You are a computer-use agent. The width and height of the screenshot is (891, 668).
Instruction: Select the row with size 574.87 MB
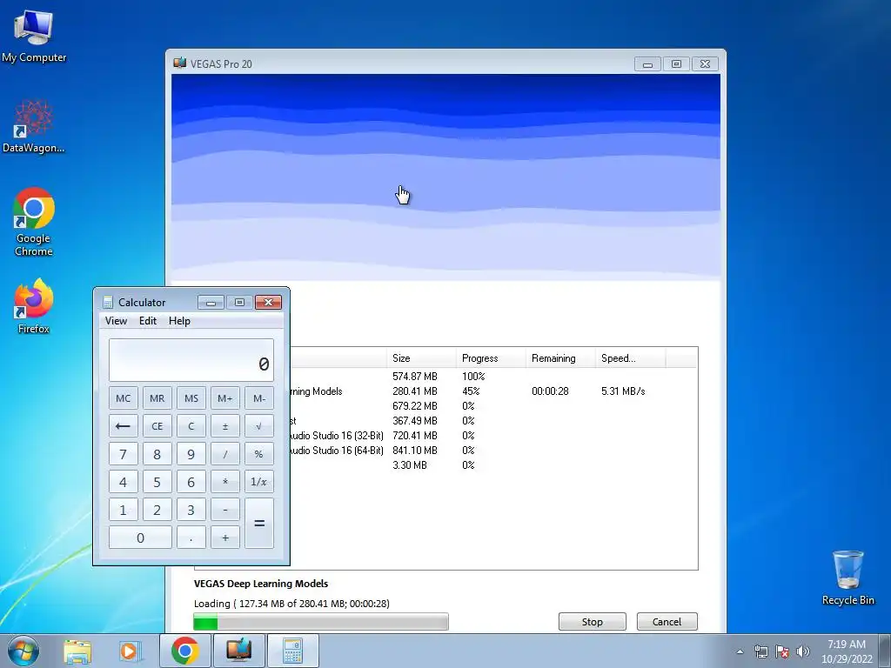[x=494, y=376]
